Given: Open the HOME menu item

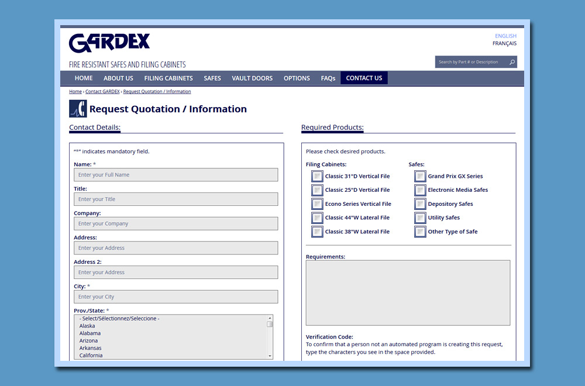Looking at the screenshot, I should (84, 78).
